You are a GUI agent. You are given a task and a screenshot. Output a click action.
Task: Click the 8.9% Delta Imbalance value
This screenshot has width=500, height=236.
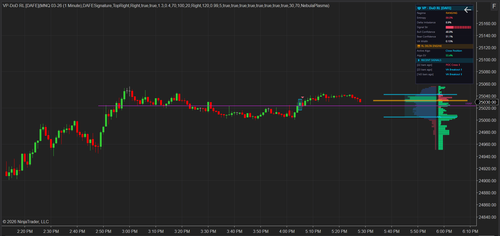[448, 23]
